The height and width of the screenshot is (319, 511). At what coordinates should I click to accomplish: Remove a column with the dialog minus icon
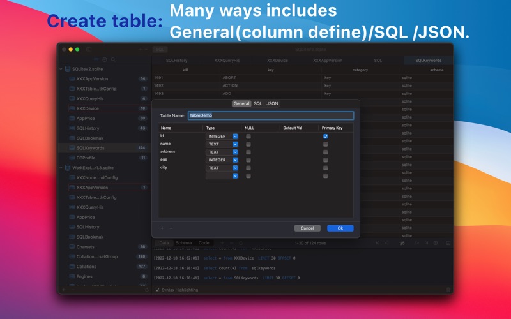pos(171,228)
